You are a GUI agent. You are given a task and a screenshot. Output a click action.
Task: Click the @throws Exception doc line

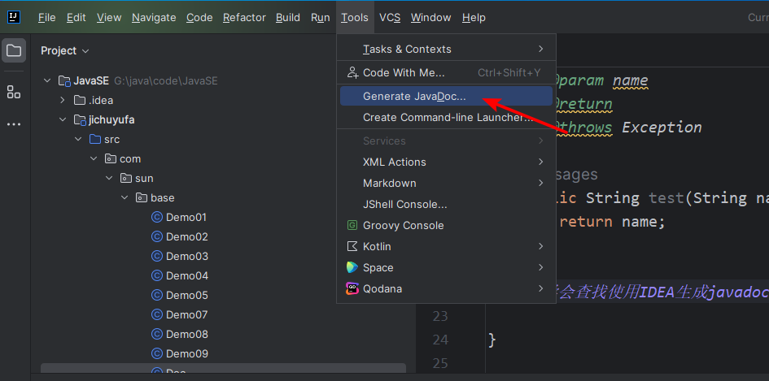pyautogui.click(x=629, y=128)
